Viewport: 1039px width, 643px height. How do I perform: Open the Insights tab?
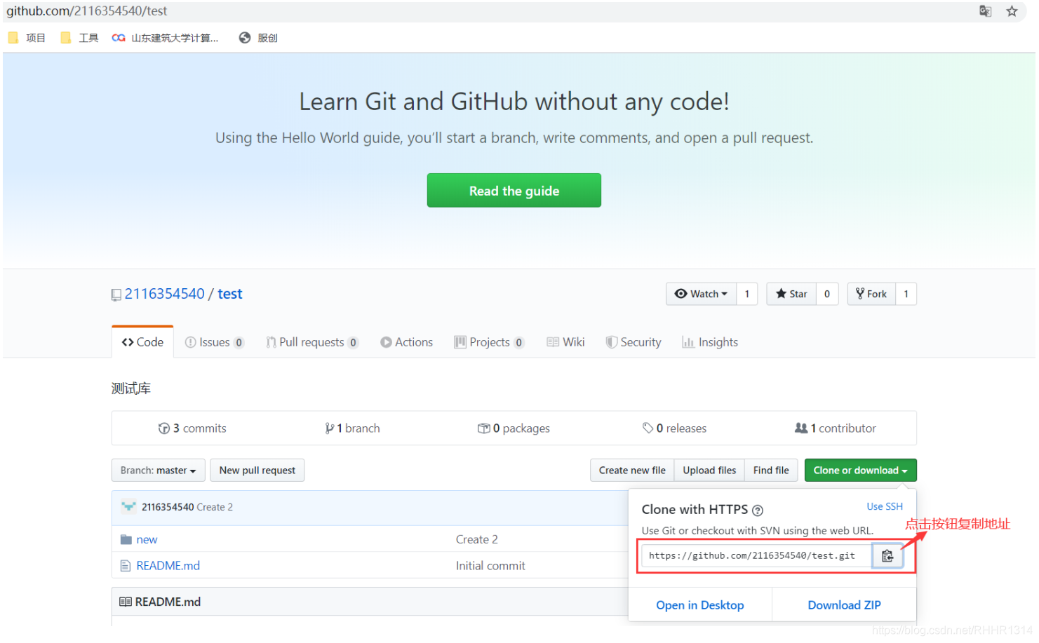710,342
